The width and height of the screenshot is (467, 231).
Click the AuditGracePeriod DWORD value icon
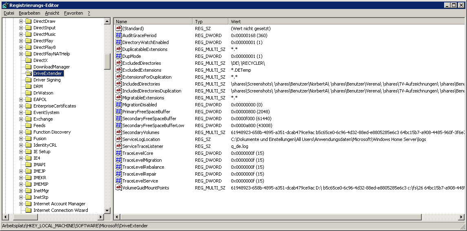point(119,35)
